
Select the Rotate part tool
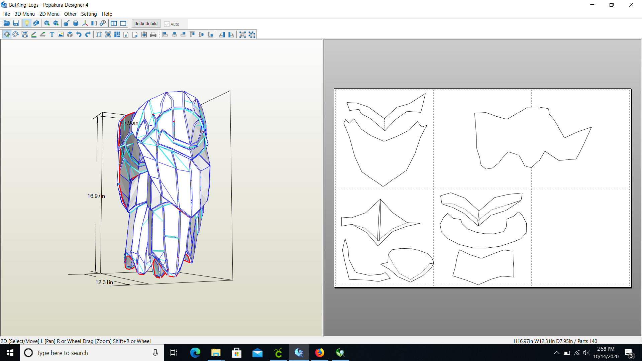[x=15, y=34]
